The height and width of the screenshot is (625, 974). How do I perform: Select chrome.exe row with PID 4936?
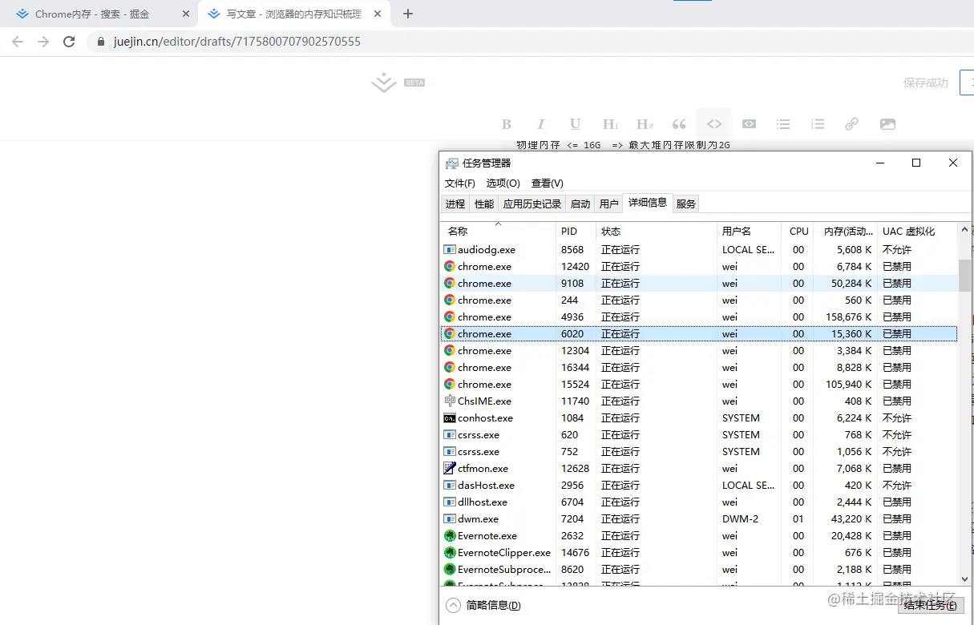click(699, 317)
